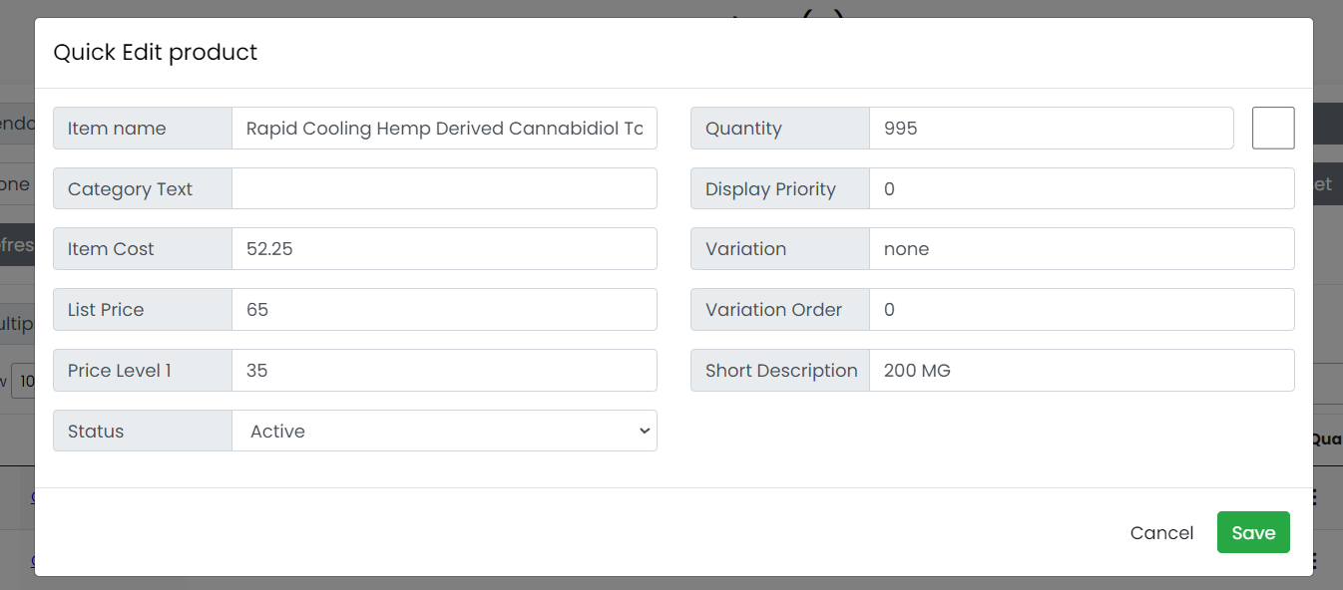The height and width of the screenshot is (590, 1343).
Task: Click the Quick Edit product dialog title
Action: (155, 53)
